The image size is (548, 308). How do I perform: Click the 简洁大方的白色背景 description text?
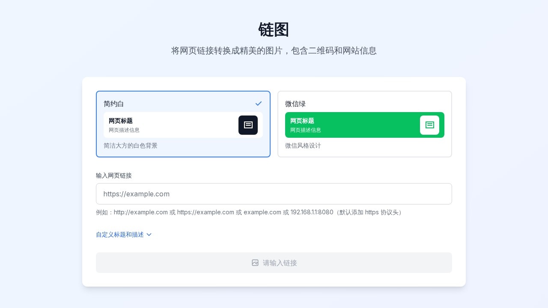click(131, 146)
